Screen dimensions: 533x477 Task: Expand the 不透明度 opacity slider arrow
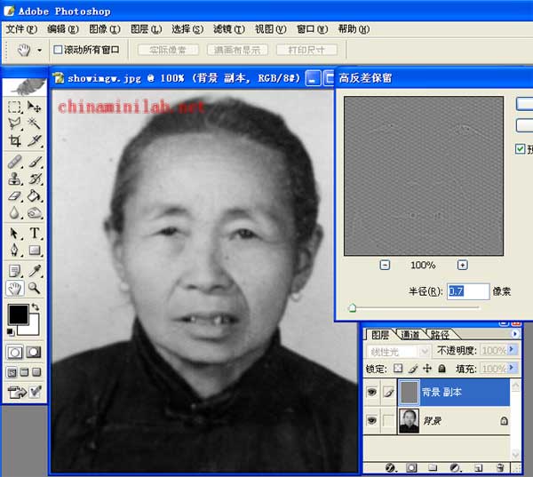tap(513, 351)
